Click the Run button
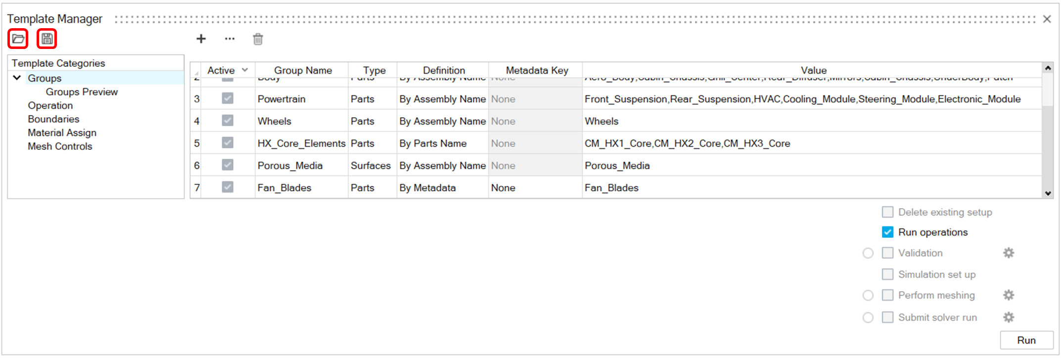The image size is (1061, 358). click(x=1026, y=340)
